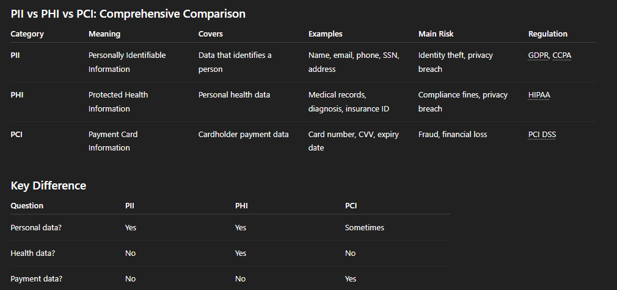Open the CCPA regulation link
This screenshot has height=290, width=617.
[x=562, y=55]
